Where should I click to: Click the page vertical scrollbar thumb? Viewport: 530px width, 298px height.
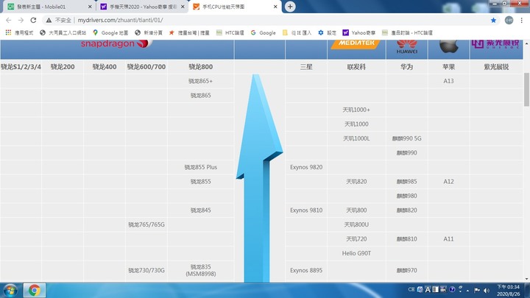point(526,90)
